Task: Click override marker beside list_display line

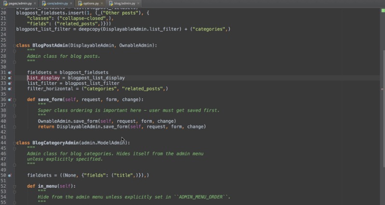Action: coord(9,77)
